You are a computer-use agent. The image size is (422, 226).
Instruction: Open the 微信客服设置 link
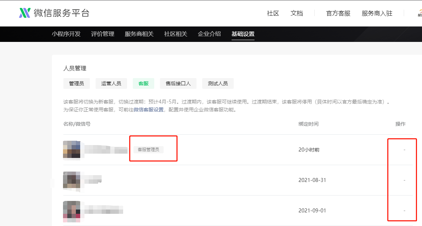[x=149, y=110]
